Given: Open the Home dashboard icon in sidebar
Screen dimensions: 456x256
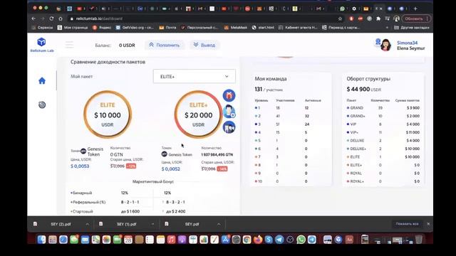Looking at the screenshot, I should pyautogui.click(x=42, y=80).
